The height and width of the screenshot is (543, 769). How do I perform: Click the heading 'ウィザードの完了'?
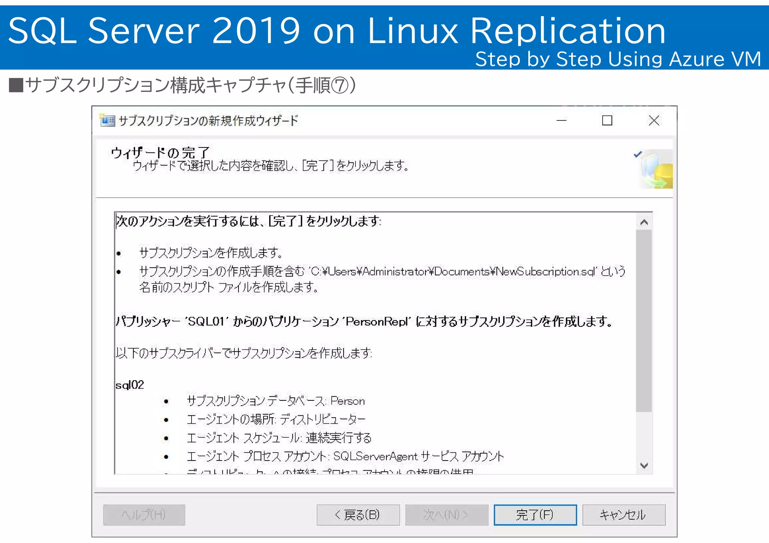point(160,152)
